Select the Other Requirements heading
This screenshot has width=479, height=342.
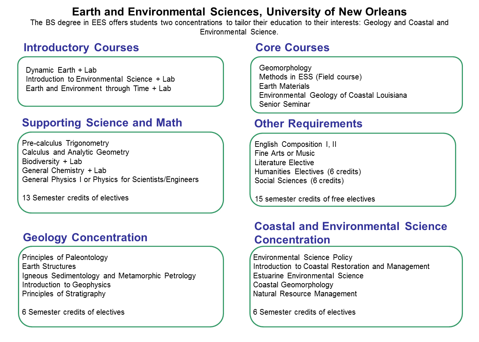(x=308, y=124)
